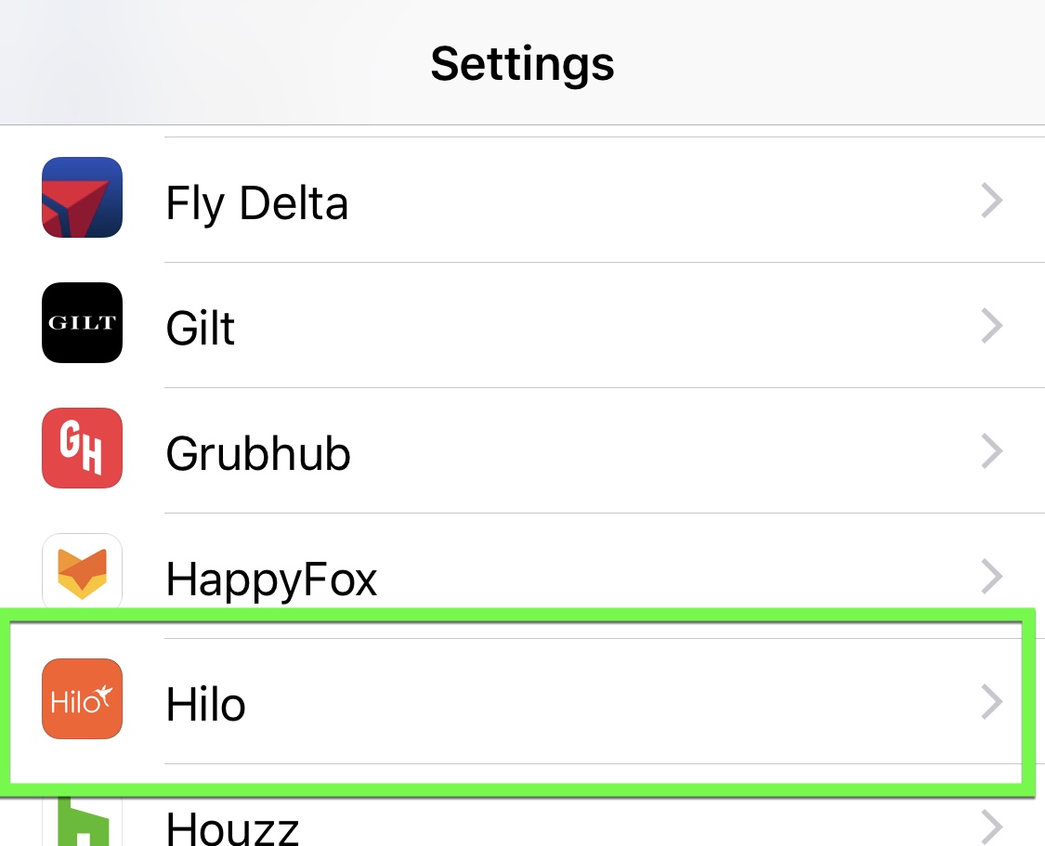Tap the red GH Grubhub logo
This screenshot has height=846, width=1045.
82,448
